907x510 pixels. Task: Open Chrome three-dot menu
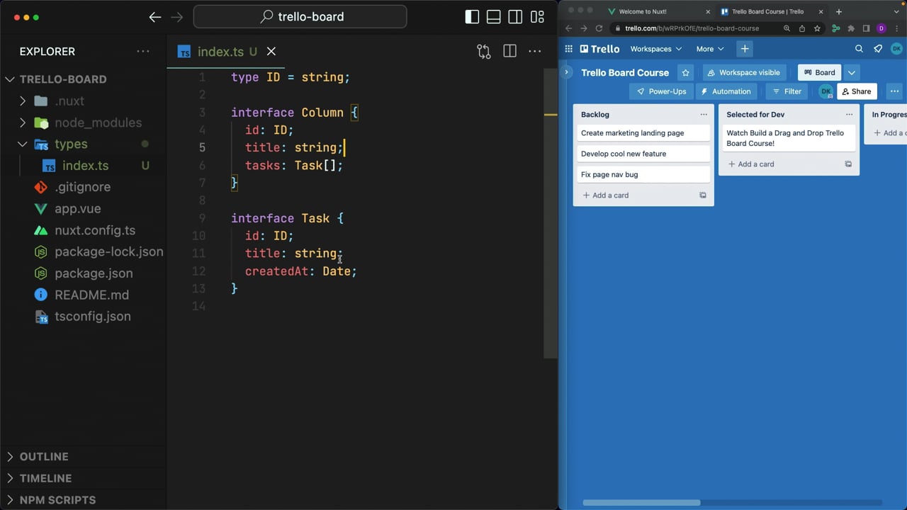point(896,28)
